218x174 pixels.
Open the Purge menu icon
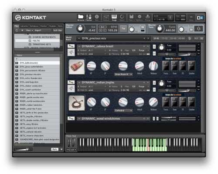(147, 18)
